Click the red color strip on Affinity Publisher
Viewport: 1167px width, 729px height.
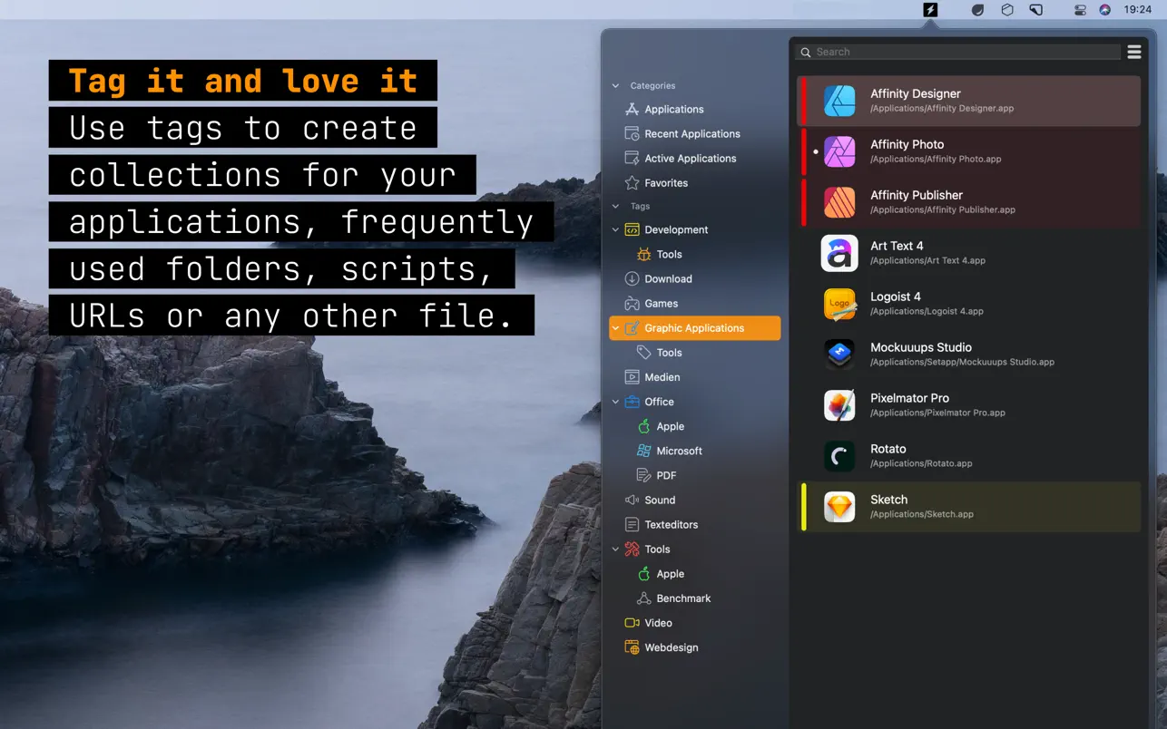pos(802,202)
